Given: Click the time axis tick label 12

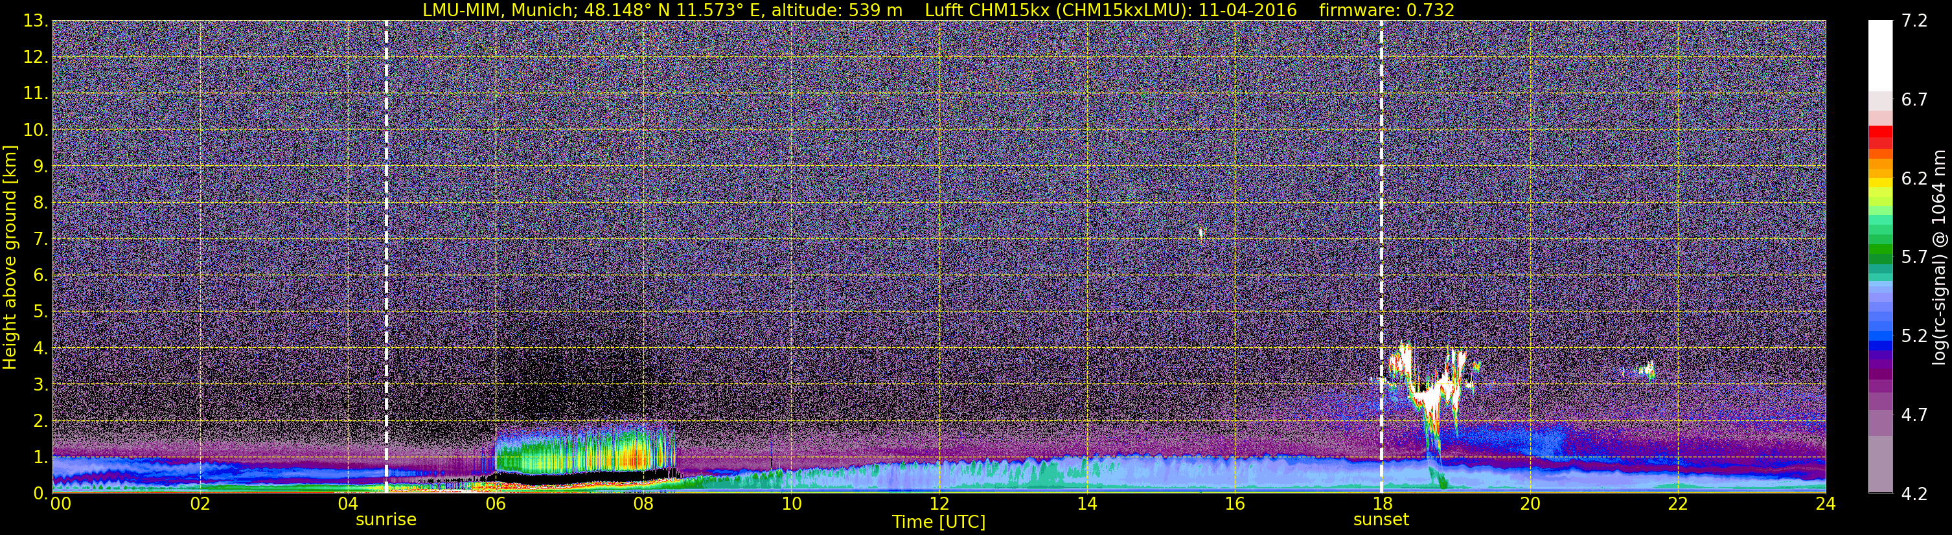Looking at the screenshot, I should pyautogui.click(x=939, y=505).
